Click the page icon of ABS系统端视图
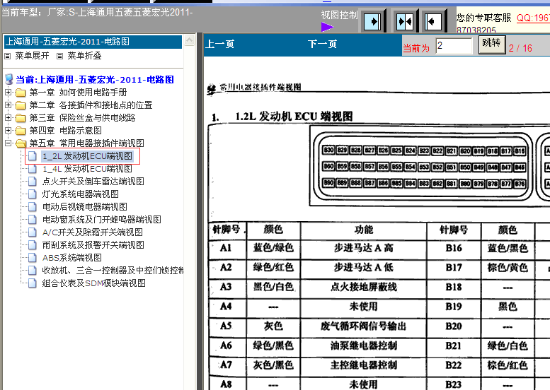The width and height of the screenshot is (550, 390). 33,258
